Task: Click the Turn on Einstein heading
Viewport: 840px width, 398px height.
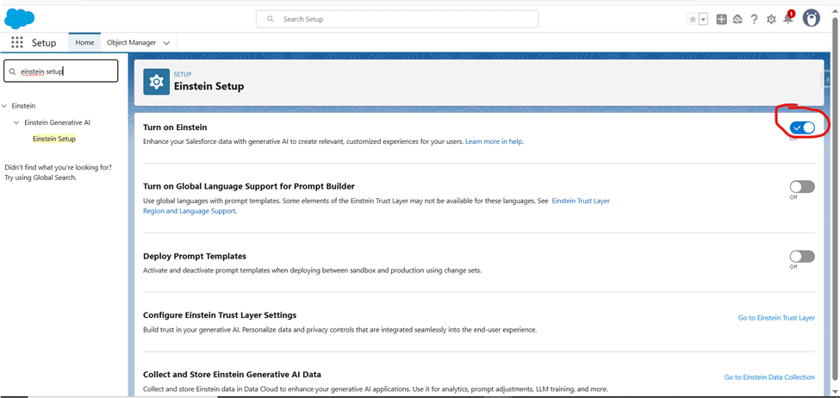Action: (x=175, y=127)
